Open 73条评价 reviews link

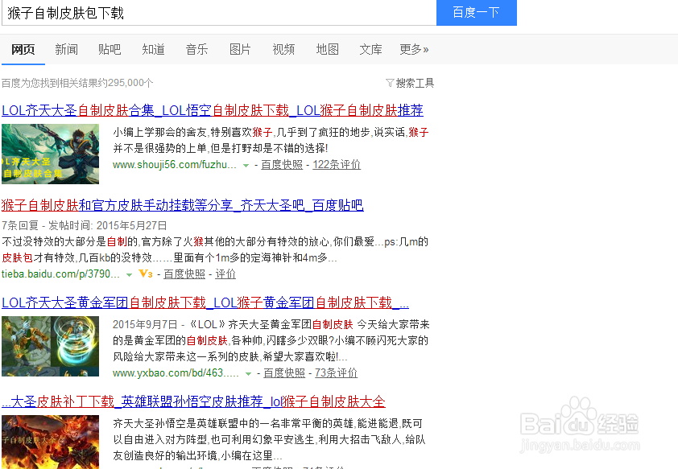point(336,372)
